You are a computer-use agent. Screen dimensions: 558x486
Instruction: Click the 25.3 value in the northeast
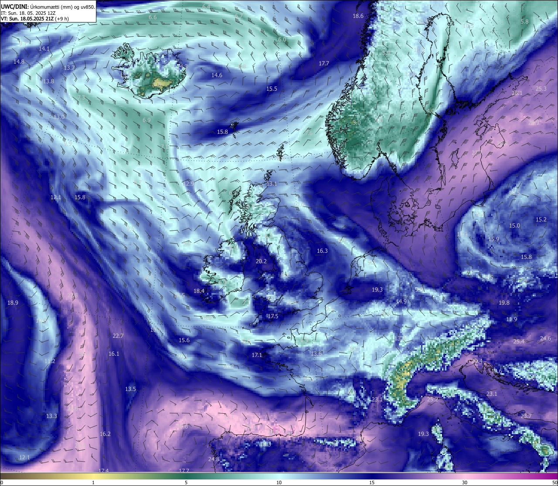[541, 88]
